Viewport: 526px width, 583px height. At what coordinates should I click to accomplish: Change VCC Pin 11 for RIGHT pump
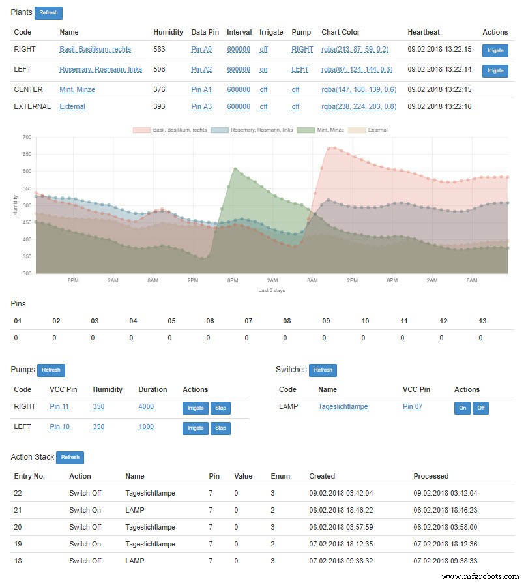[59, 407]
